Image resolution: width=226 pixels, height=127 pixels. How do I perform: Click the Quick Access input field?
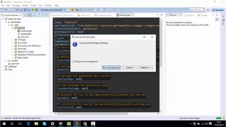[196, 10]
